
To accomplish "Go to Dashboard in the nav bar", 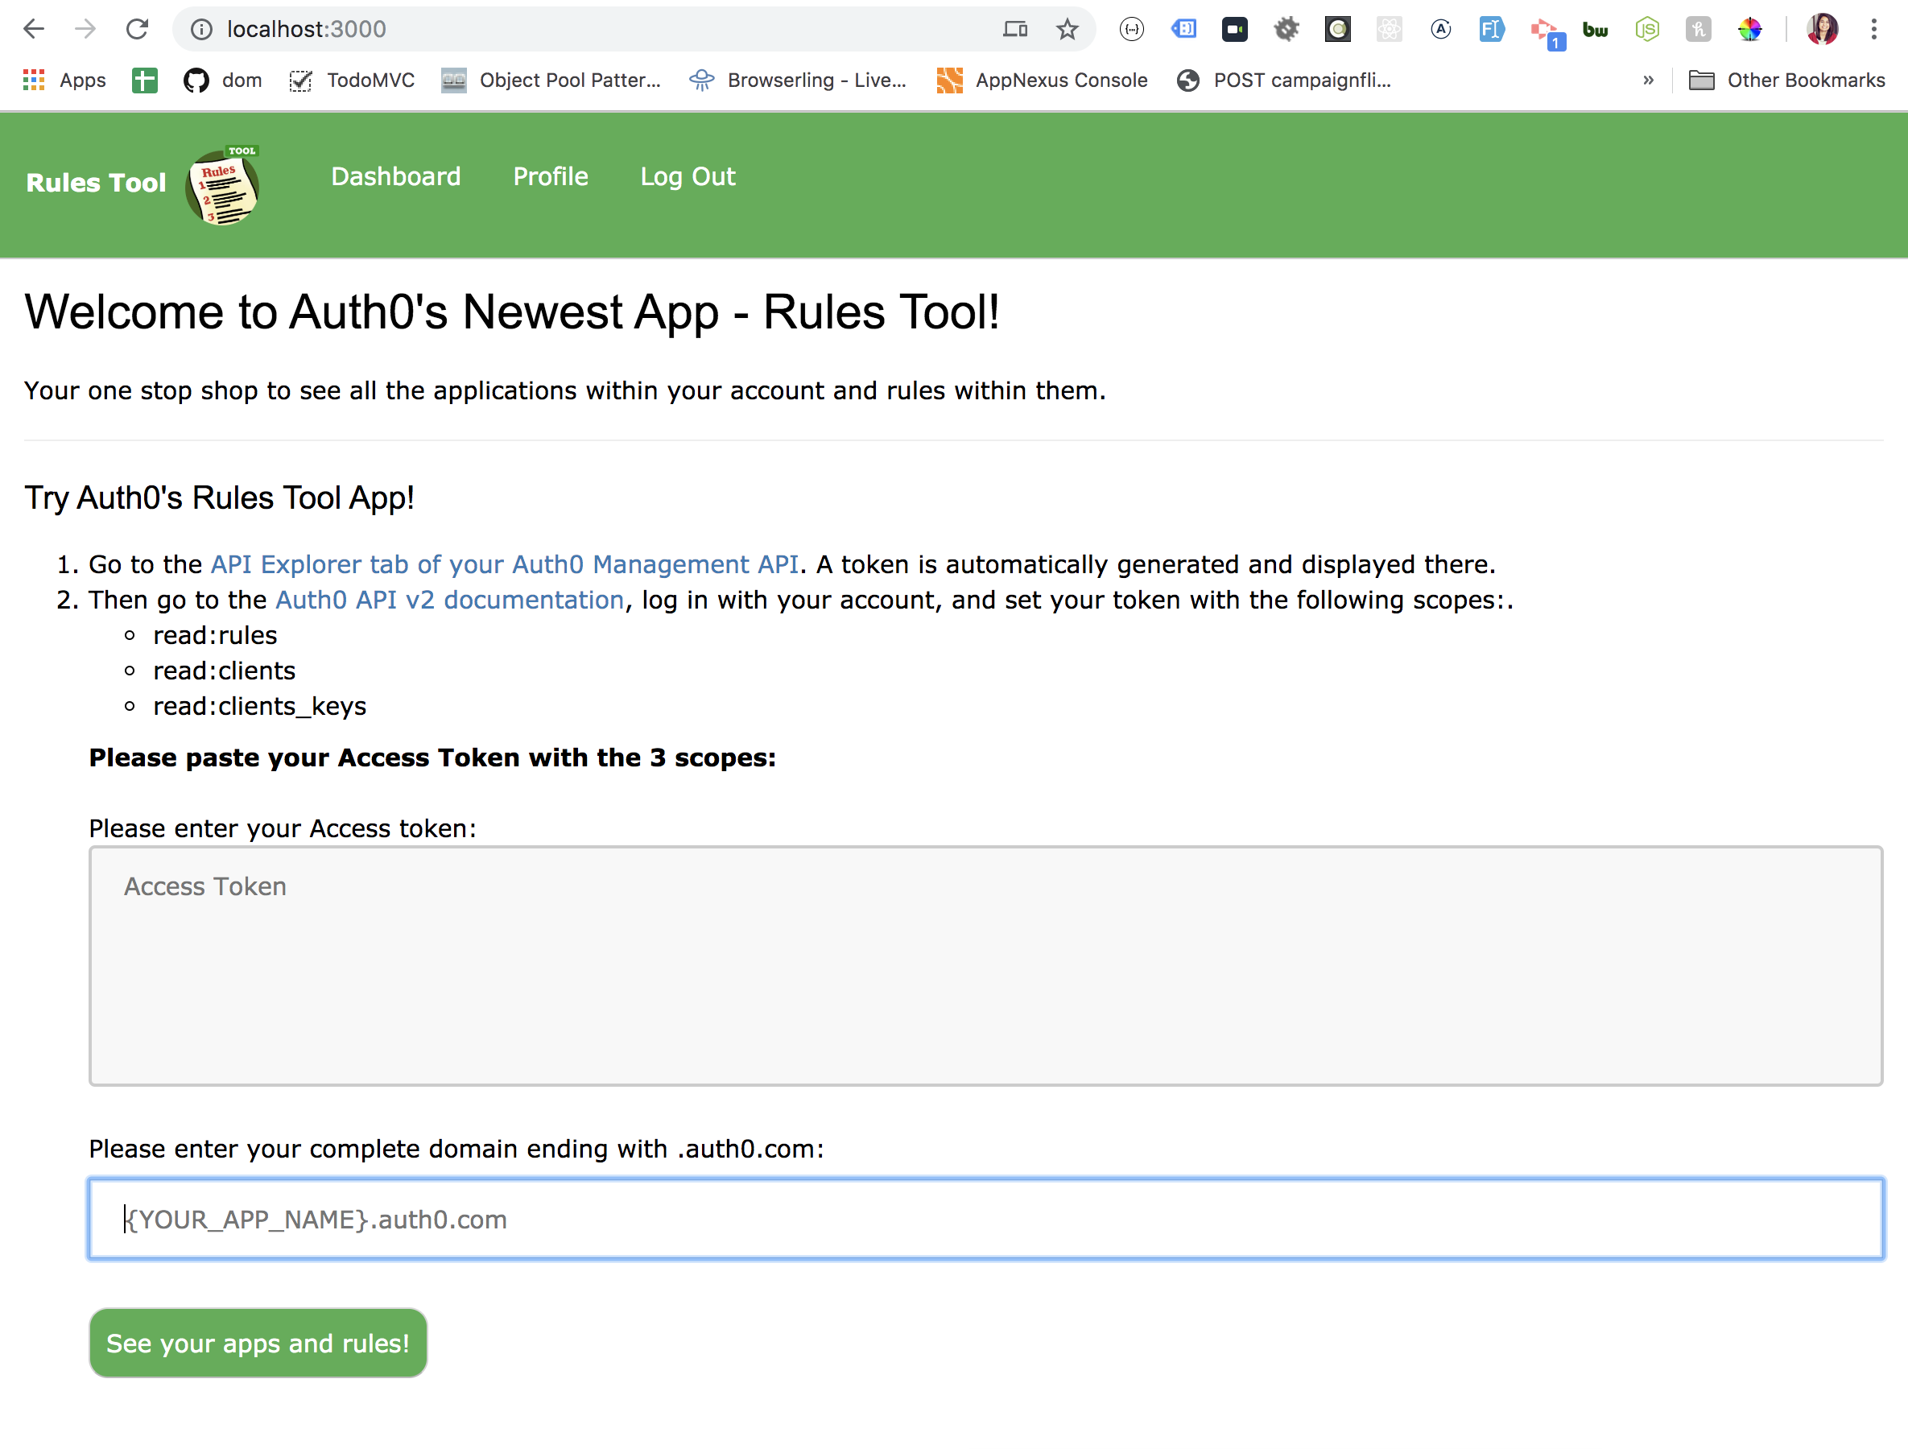I will (396, 177).
